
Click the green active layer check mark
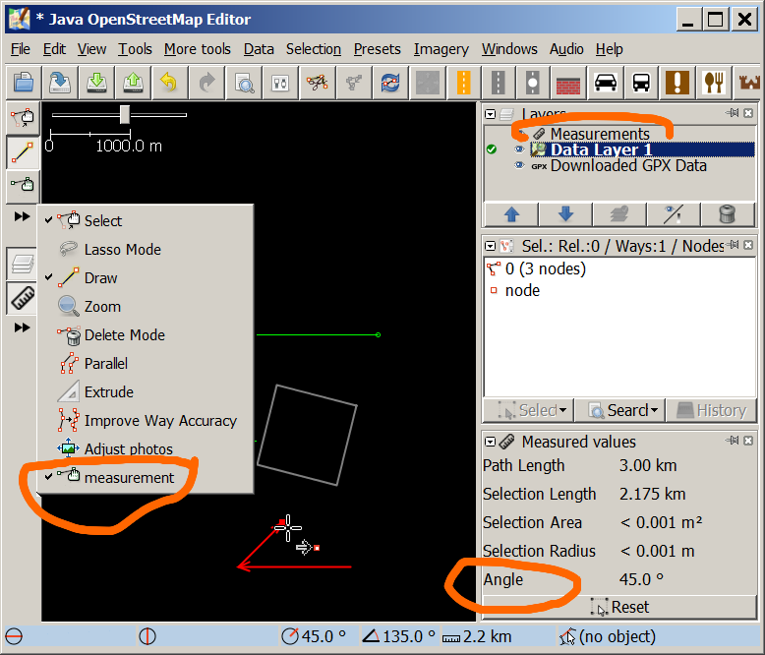(x=492, y=149)
